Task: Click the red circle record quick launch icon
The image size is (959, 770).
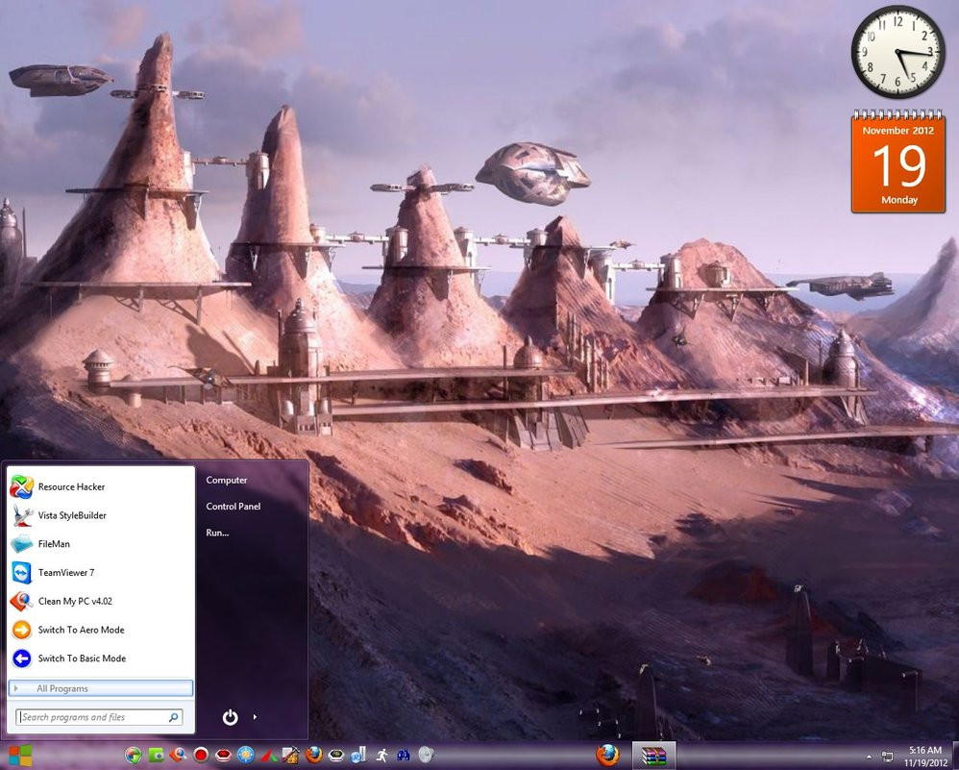Action: click(x=201, y=756)
